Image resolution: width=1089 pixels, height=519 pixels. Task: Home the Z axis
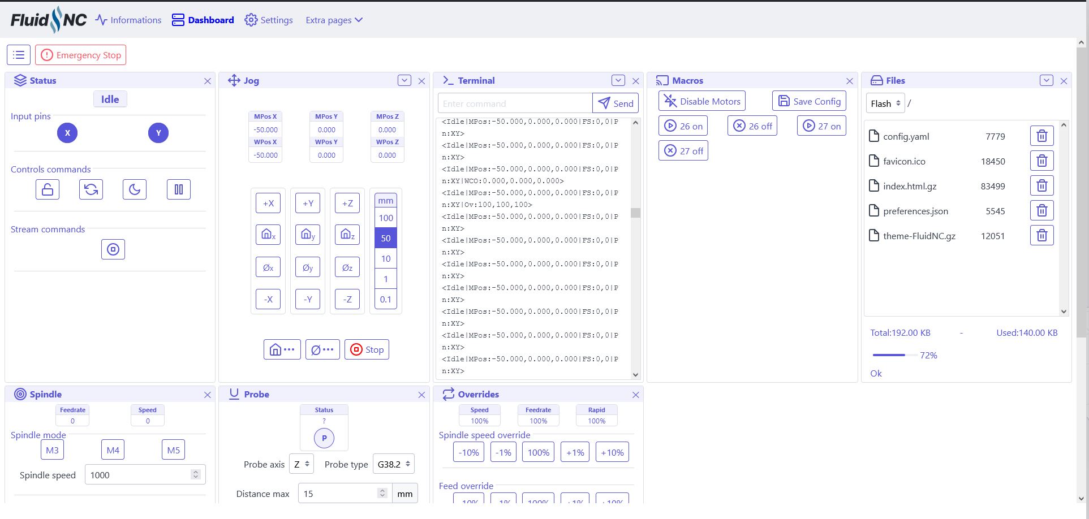click(347, 234)
